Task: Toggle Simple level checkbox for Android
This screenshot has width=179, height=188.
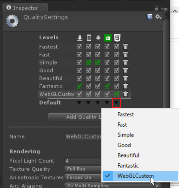Action: [x=98, y=62]
